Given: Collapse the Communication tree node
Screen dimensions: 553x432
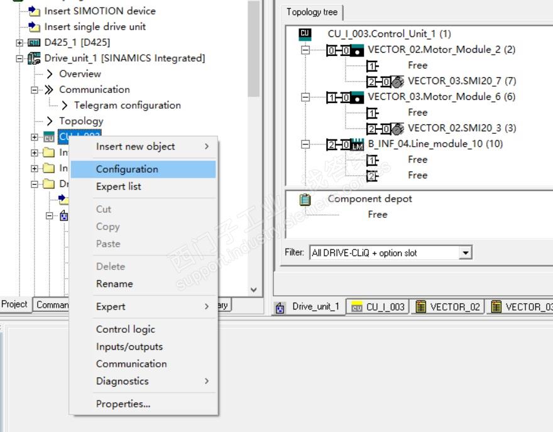Looking at the screenshot, I should point(34,90).
